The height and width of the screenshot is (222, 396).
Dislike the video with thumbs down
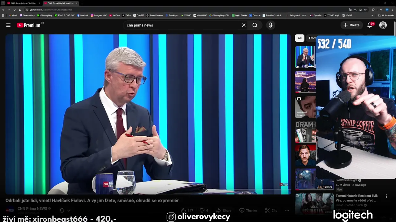204,211
